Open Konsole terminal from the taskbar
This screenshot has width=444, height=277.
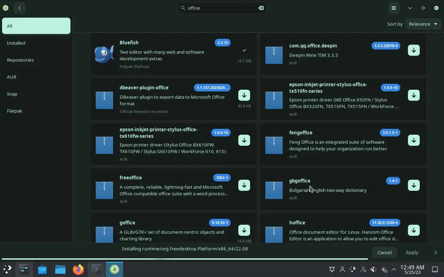click(96, 269)
